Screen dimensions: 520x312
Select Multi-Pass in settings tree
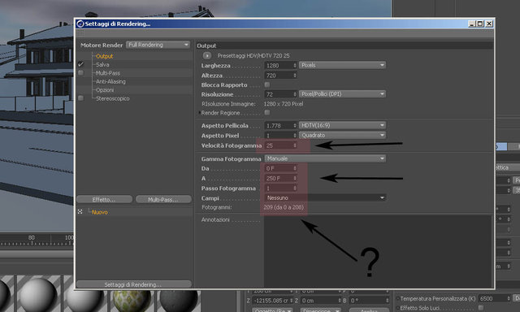click(108, 73)
